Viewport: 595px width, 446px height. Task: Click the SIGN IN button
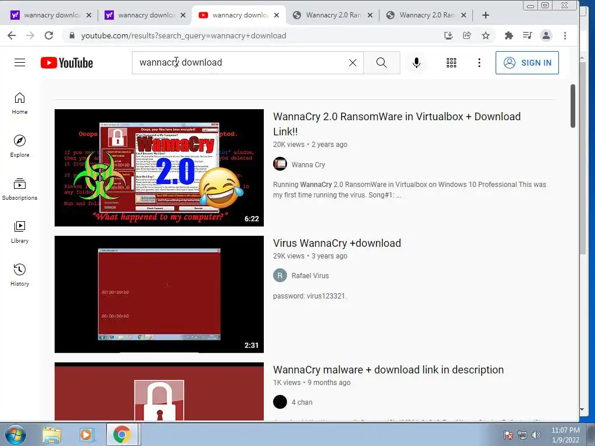point(527,63)
